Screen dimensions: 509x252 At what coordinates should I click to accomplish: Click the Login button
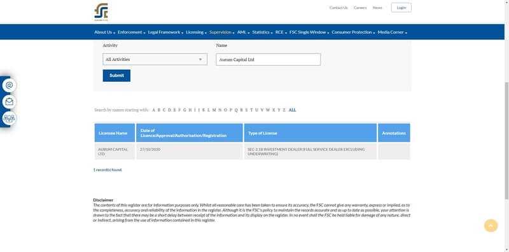401,8
